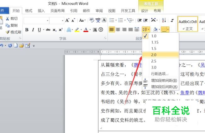Click the Multilevel List icon
Viewport: 205px width, 133px height.
[130, 20]
